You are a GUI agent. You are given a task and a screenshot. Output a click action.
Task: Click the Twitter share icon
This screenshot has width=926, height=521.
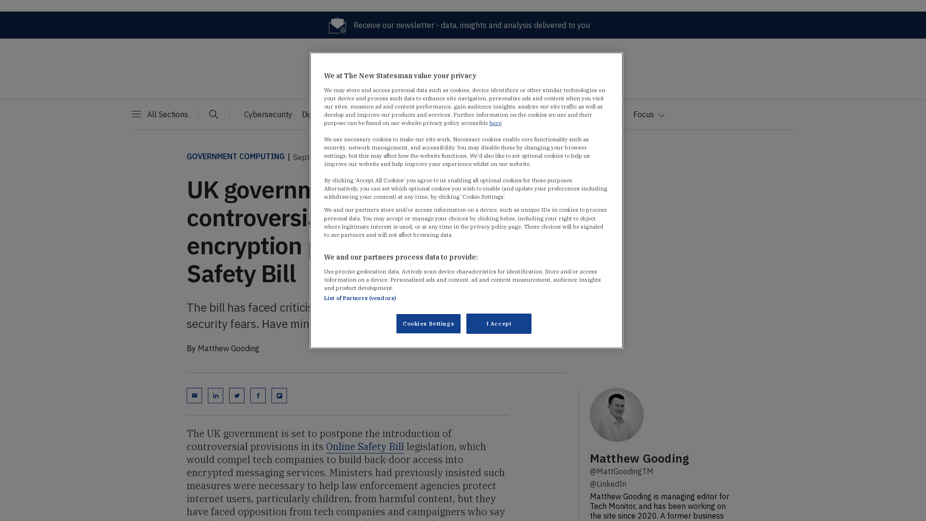click(x=237, y=395)
